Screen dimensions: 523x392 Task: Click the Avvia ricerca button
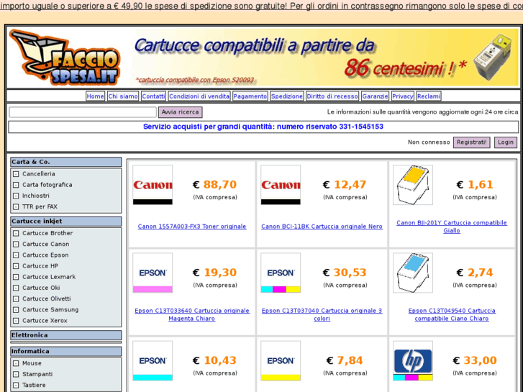click(180, 112)
